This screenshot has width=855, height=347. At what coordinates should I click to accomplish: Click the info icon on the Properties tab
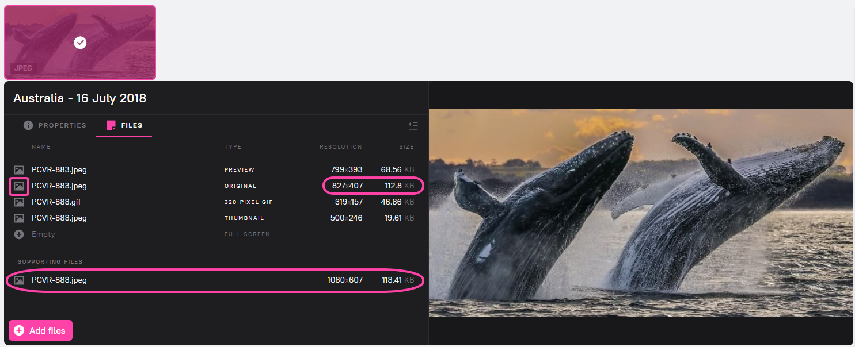click(x=28, y=125)
